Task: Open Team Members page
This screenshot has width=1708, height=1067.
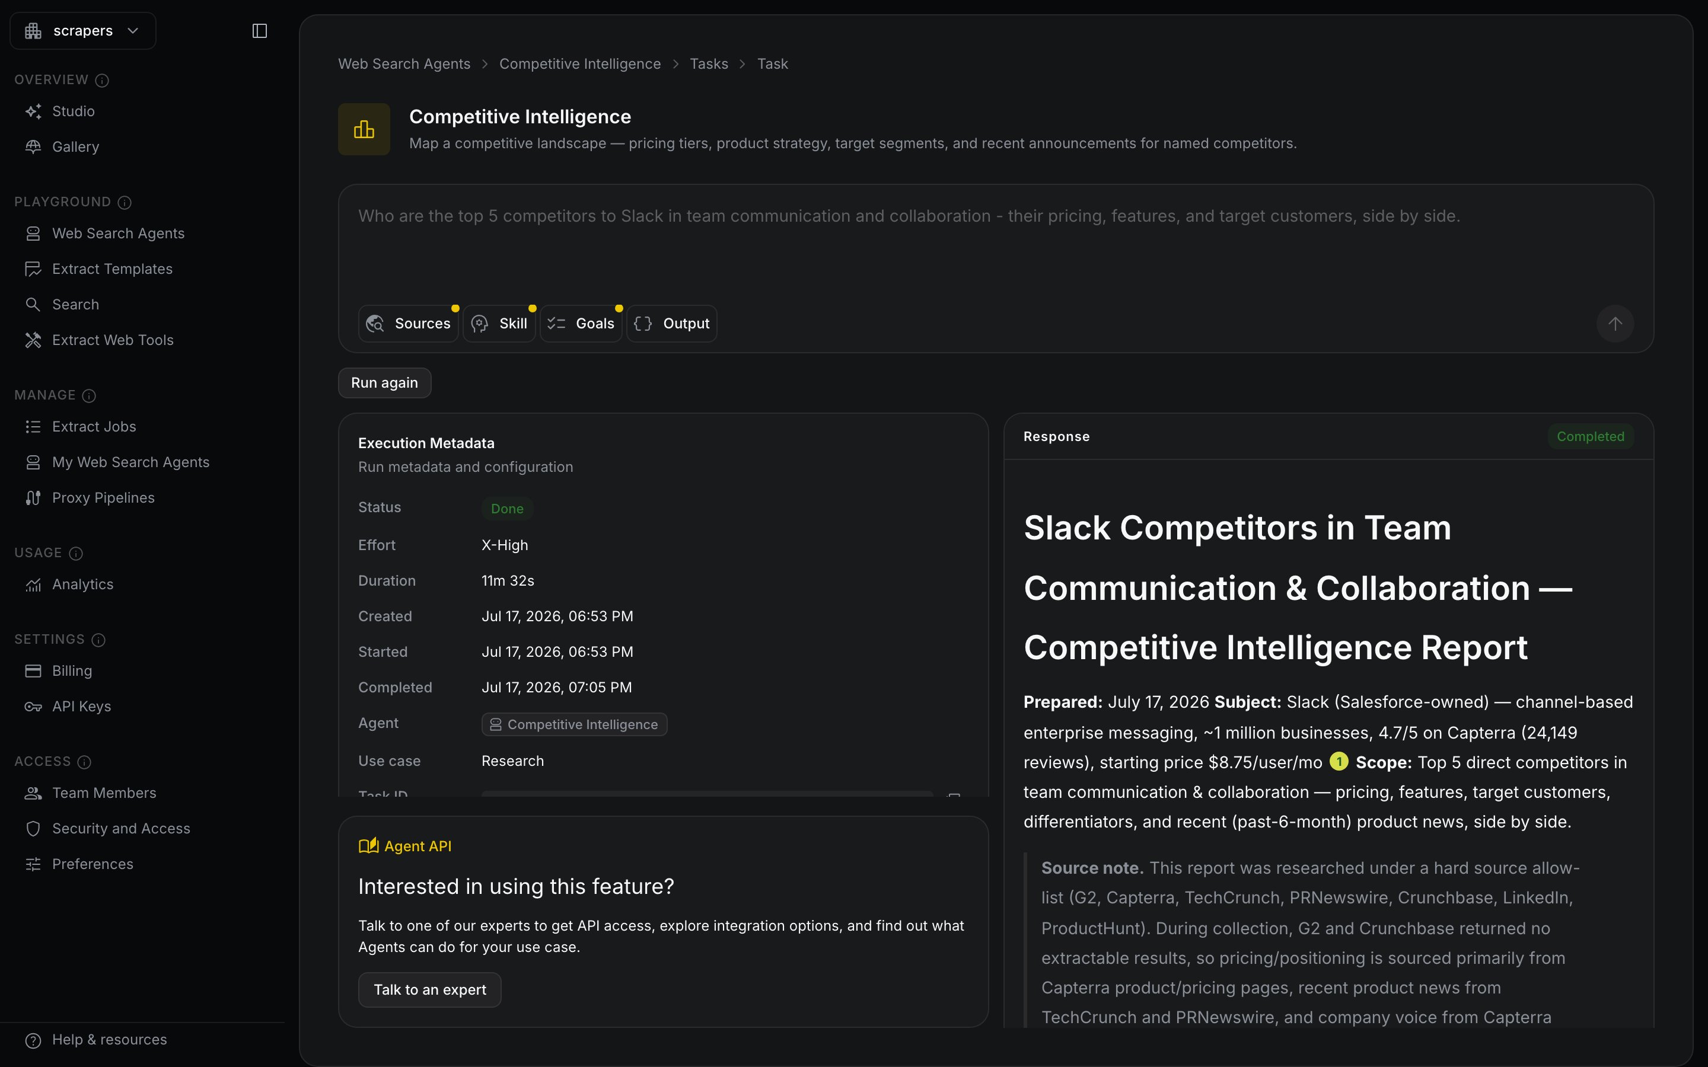Action: point(104,793)
